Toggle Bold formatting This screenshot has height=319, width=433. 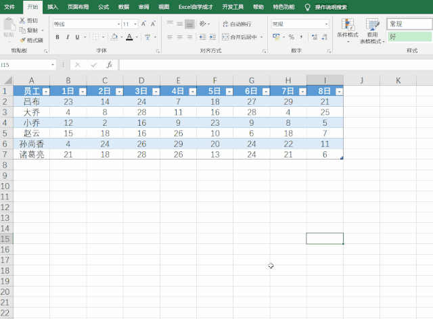[x=58, y=37]
